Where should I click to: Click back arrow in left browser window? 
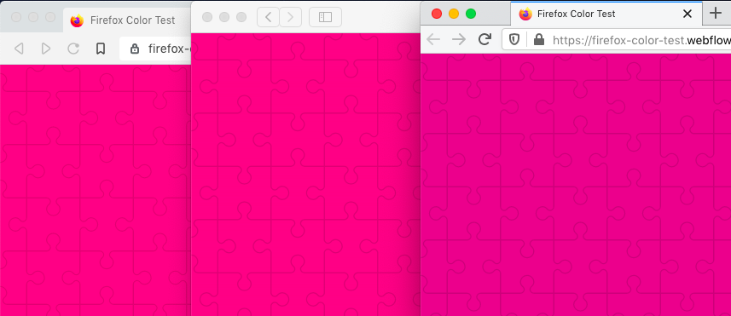pyautogui.click(x=19, y=49)
